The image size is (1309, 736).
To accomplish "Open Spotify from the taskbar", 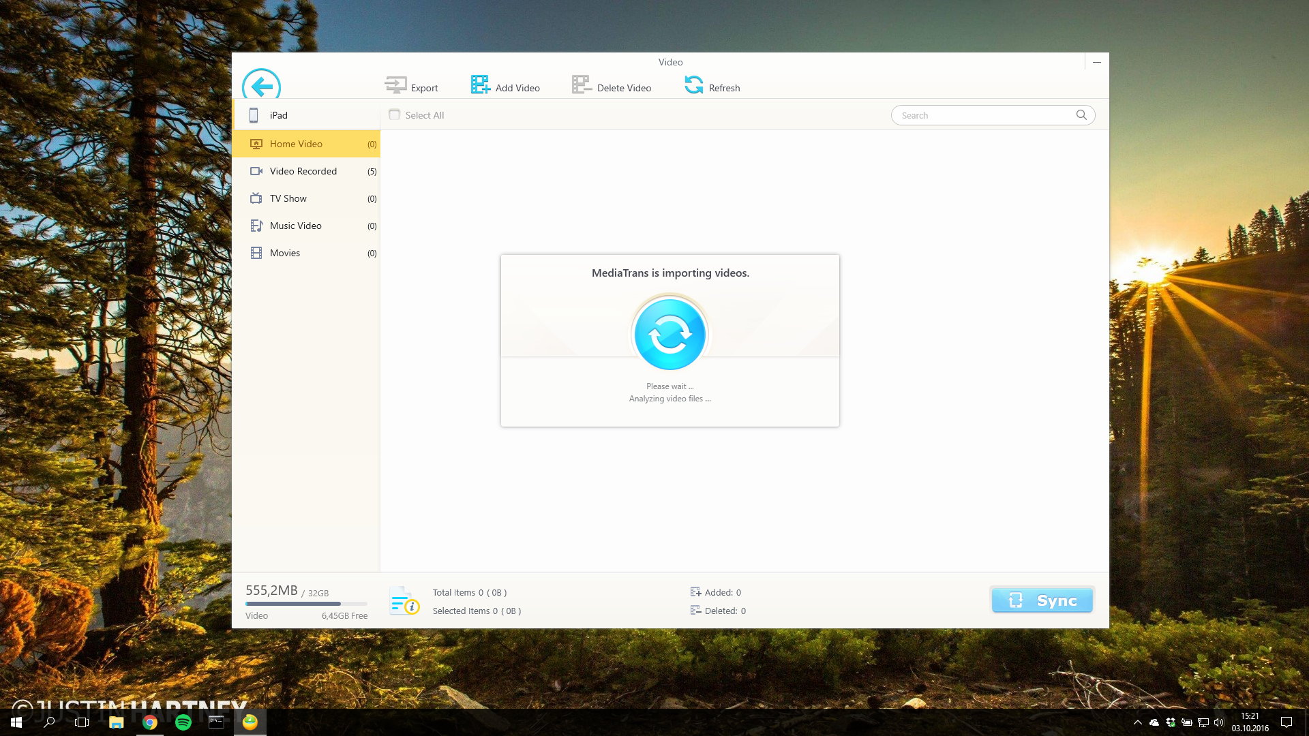I will pos(183,722).
